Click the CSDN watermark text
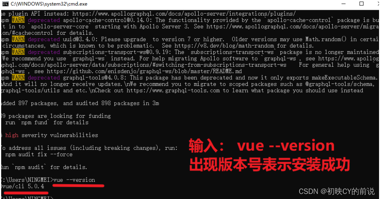Screen dimensions: 381x199 [x=337, y=192]
